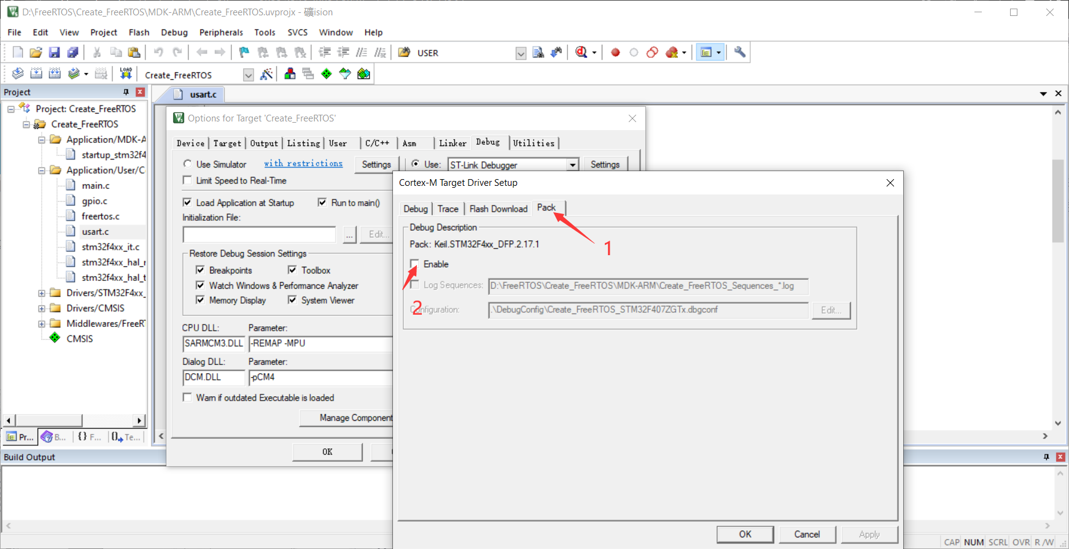Click Cancel in Cortex-M Target Driver Setup
Image resolution: width=1069 pixels, height=549 pixels.
point(807,534)
